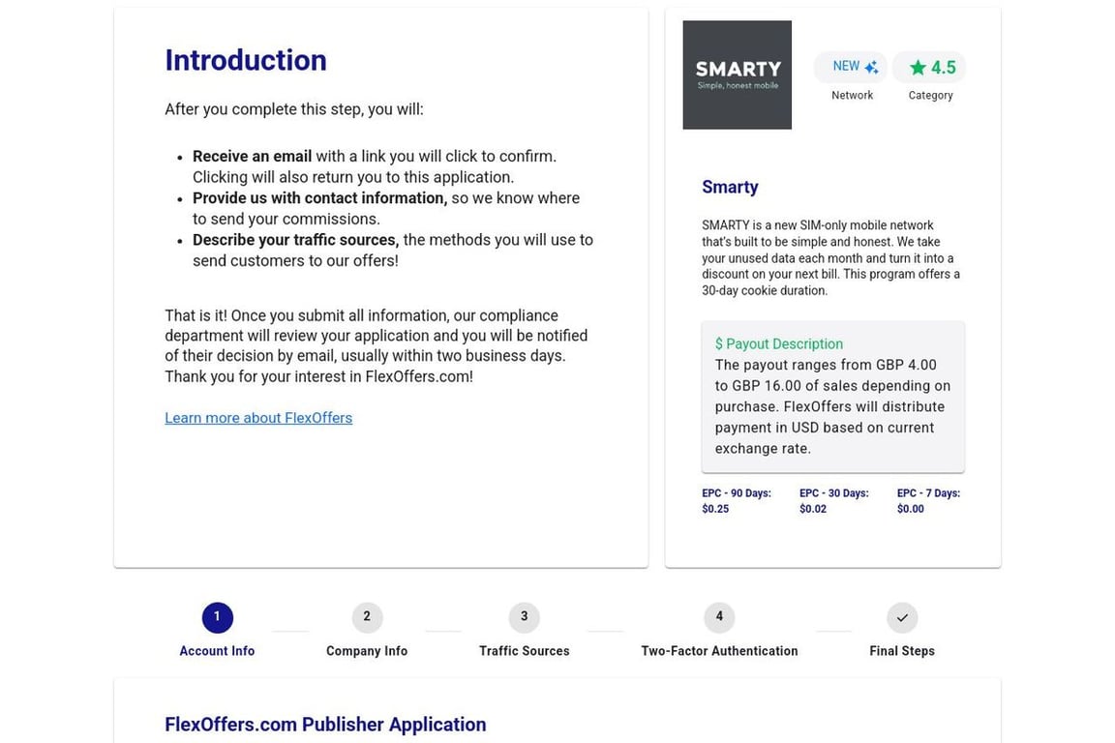
Task: Click the EPC - 7 Days value $0.00
Action: pos(910,509)
